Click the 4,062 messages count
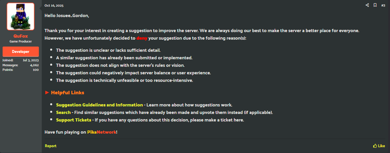The width and height of the screenshot is (390, 153). pyautogui.click(x=34, y=65)
